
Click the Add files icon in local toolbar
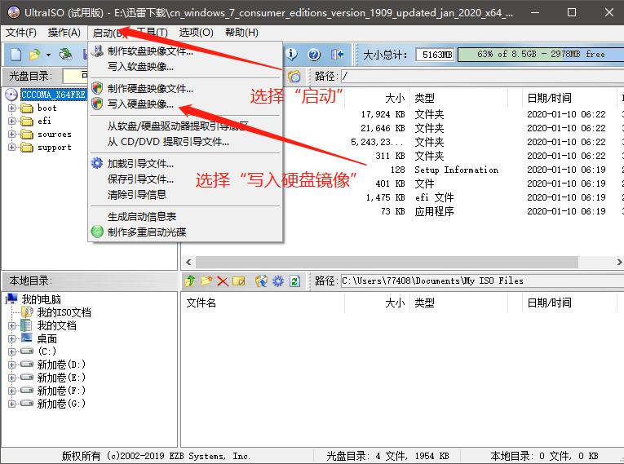pyautogui.click(x=262, y=281)
